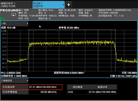
Task: Click the 刻度 10.0 dB scale field
Action: [x=8, y=28]
